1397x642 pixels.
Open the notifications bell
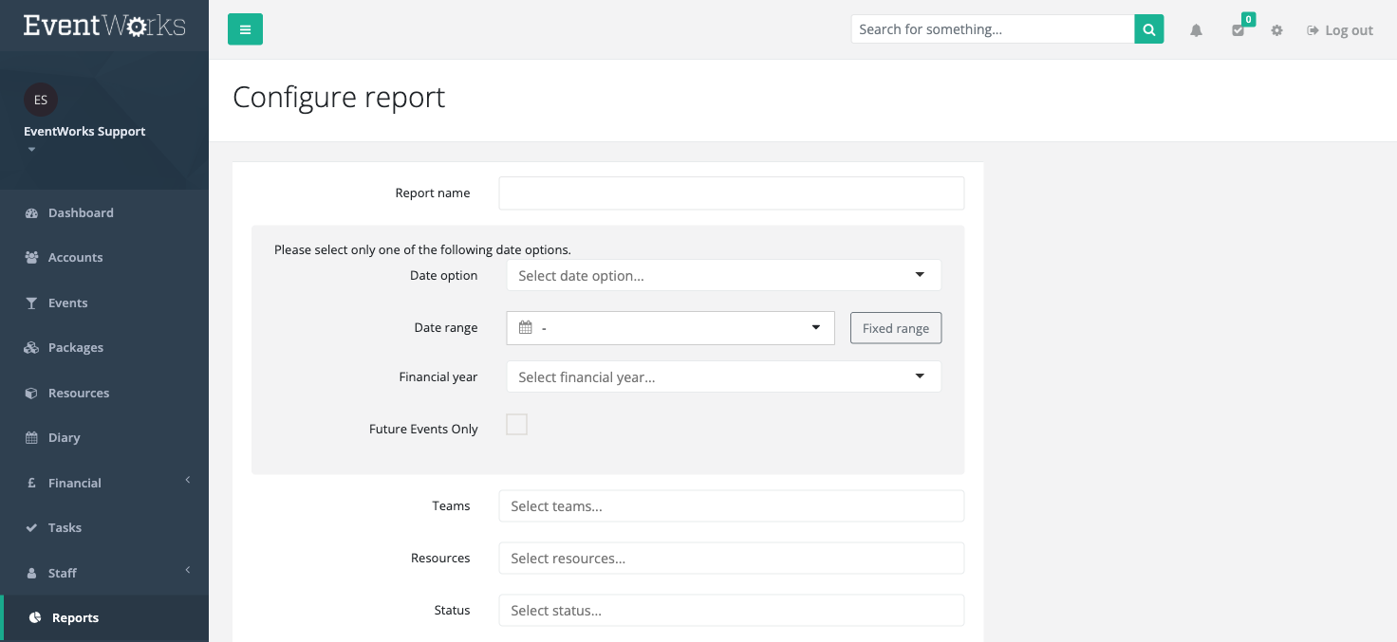tap(1196, 30)
